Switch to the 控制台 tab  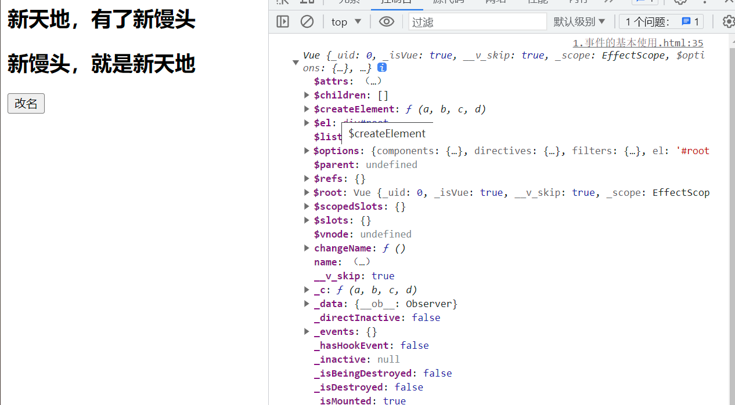coord(397,2)
